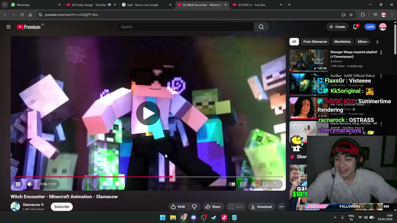The image size is (397, 223).
Task: Open Stranger things inspired playlist title
Action: pos(354,54)
